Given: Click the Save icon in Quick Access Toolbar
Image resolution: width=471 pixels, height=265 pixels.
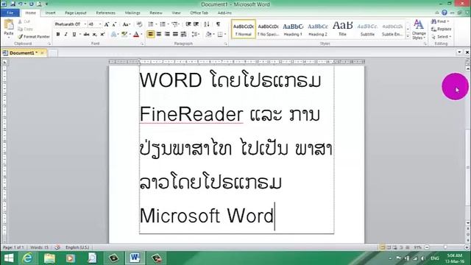Looking at the screenshot, I should (13, 4).
